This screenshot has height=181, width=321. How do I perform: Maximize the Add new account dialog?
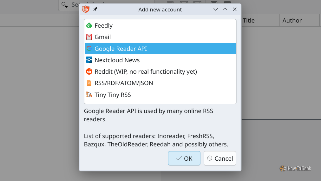[225, 10]
